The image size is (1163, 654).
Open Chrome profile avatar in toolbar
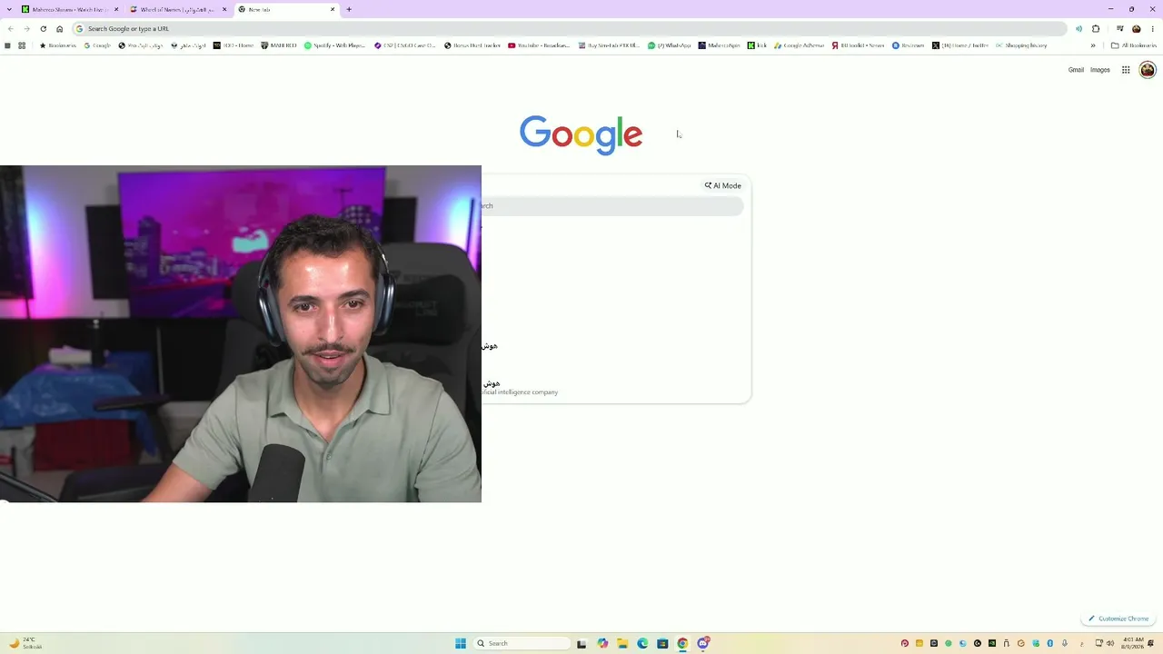coord(1136,29)
